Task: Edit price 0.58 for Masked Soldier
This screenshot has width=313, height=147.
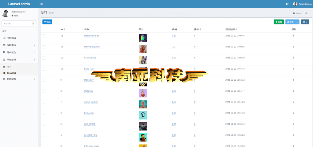Action: point(174,36)
